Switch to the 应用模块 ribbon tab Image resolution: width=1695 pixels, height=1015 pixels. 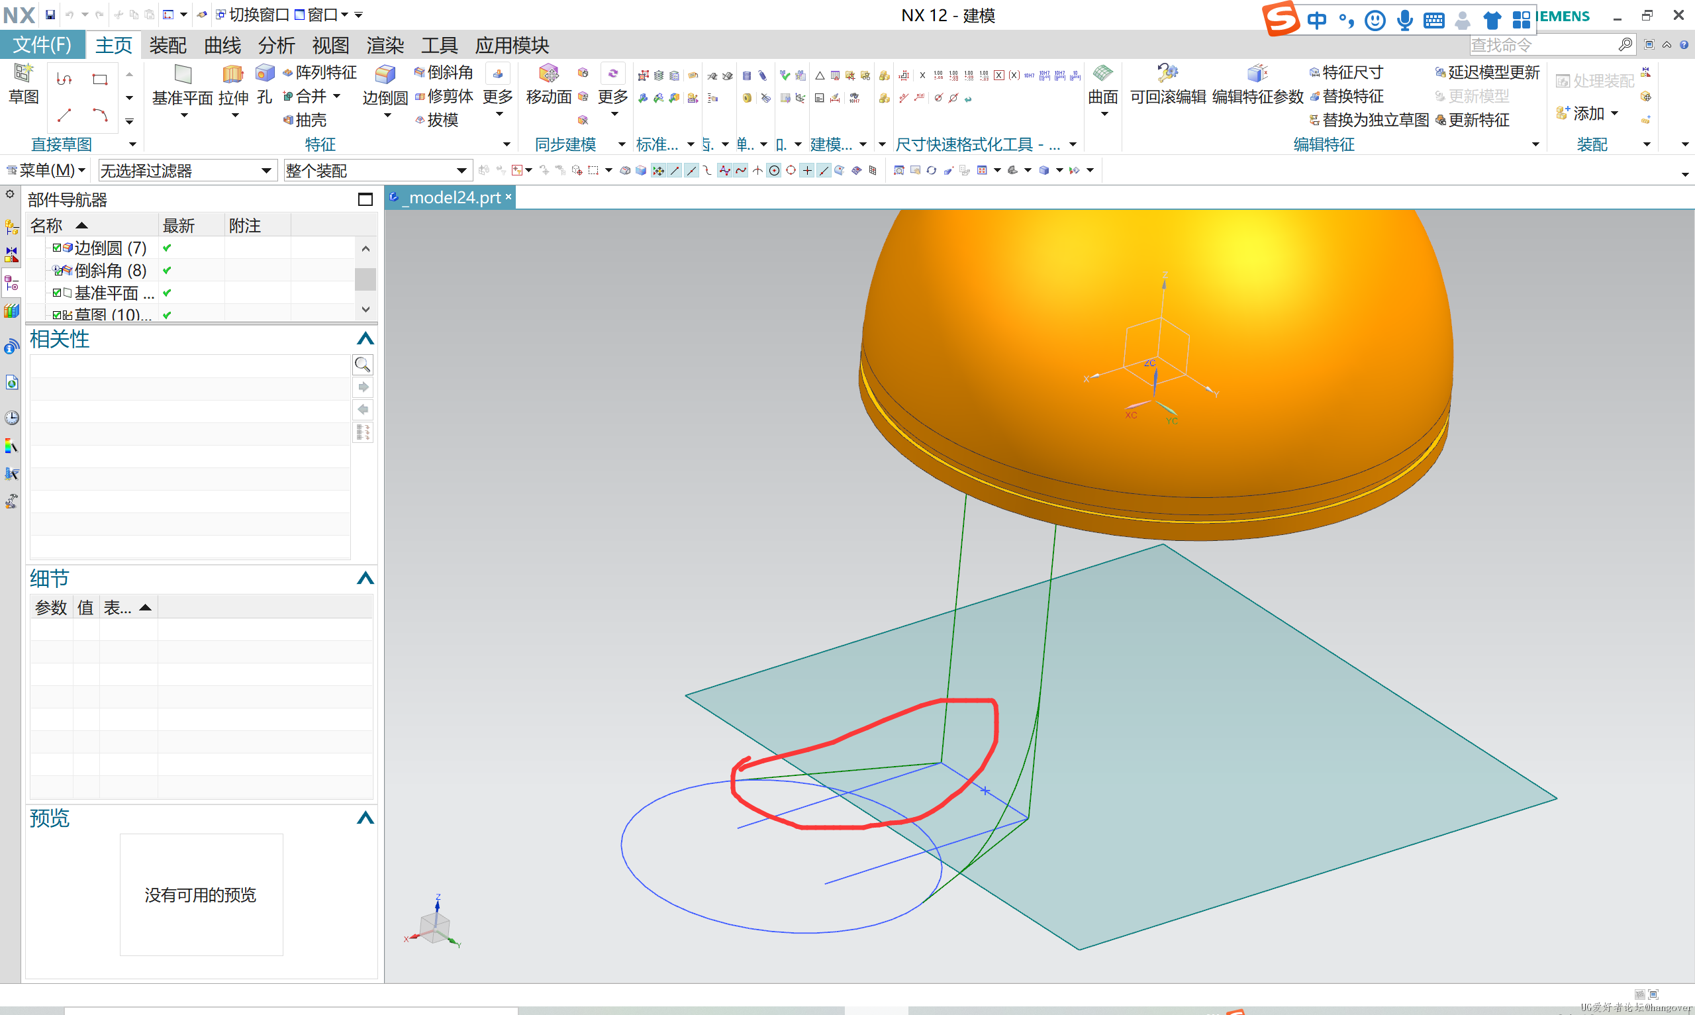pyautogui.click(x=512, y=45)
